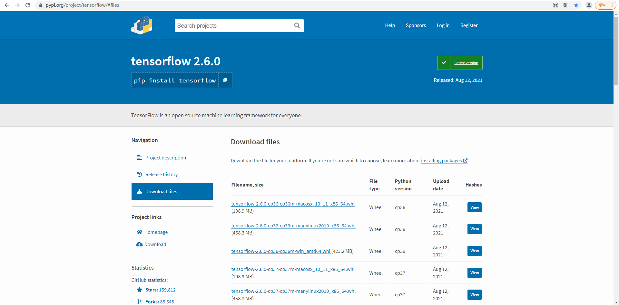Click the fork icon next to Forks count

click(x=139, y=301)
